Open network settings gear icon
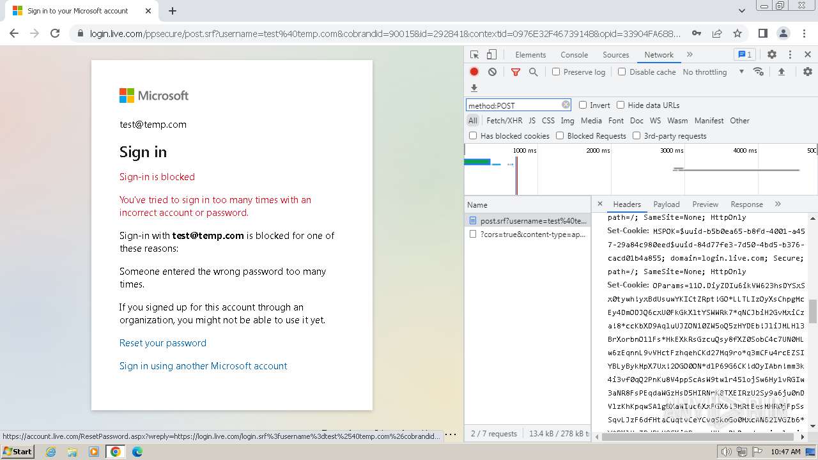The height and width of the screenshot is (460, 818). (807, 72)
